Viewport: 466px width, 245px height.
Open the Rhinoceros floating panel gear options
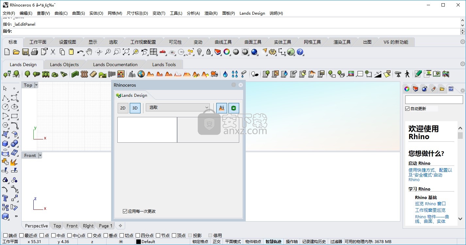(233, 85)
